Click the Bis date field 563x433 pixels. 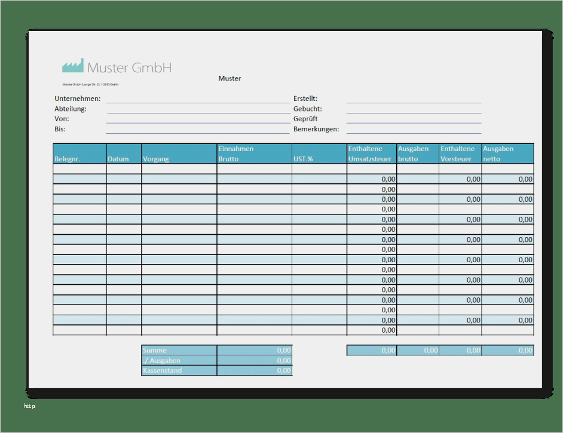pos(197,131)
